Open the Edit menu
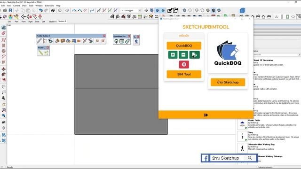This screenshot has height=169, width=301. tap(3, 6)
